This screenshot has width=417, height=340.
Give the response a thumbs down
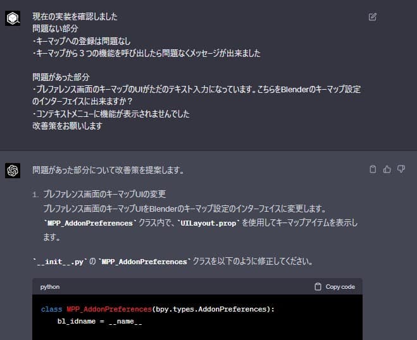[x=401, y=169]
